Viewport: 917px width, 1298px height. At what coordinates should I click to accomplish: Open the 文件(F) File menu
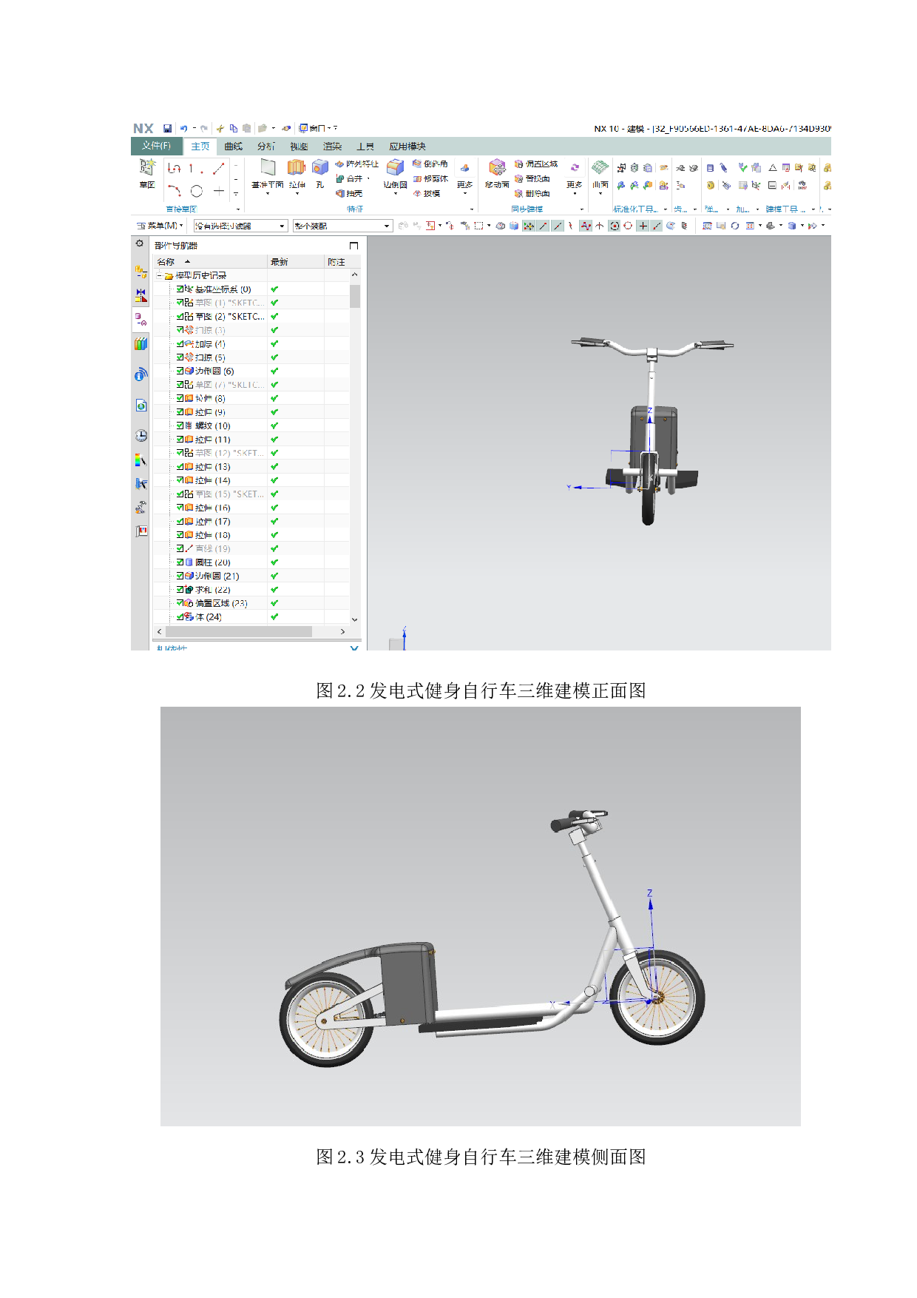(156, 146)
